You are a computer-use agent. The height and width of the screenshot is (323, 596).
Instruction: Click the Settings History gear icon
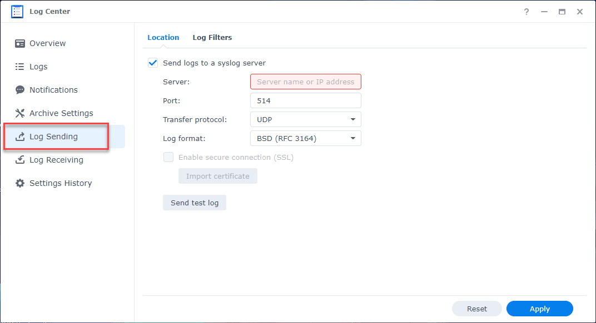pos(20,183)
